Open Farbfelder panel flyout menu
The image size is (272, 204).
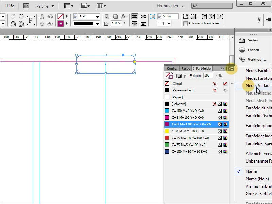(x=231, y=69)
